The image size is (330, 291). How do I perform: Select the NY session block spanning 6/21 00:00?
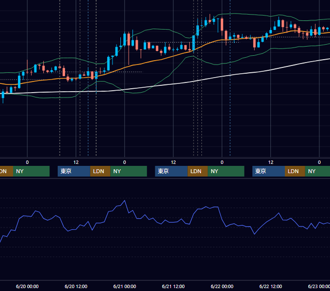(129, 171)
